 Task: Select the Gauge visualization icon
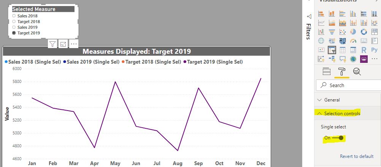coord(353,41)
